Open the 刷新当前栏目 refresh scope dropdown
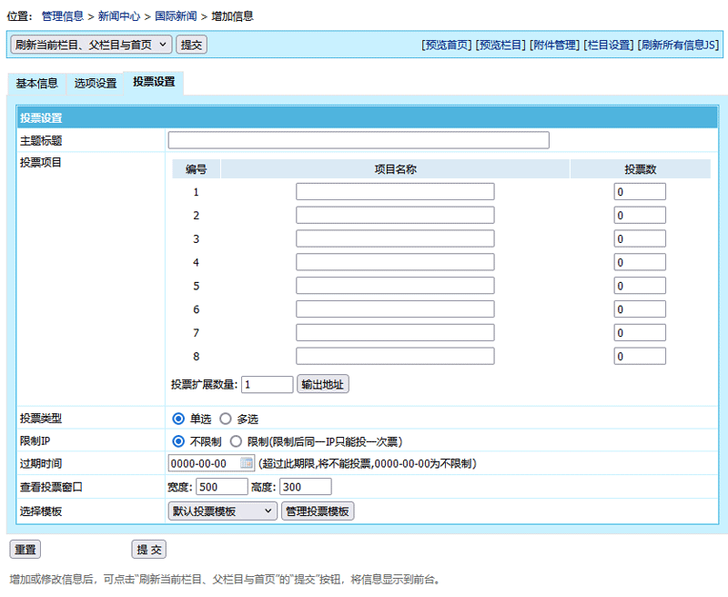The image size is (728, 597). [x=90, y=45]
